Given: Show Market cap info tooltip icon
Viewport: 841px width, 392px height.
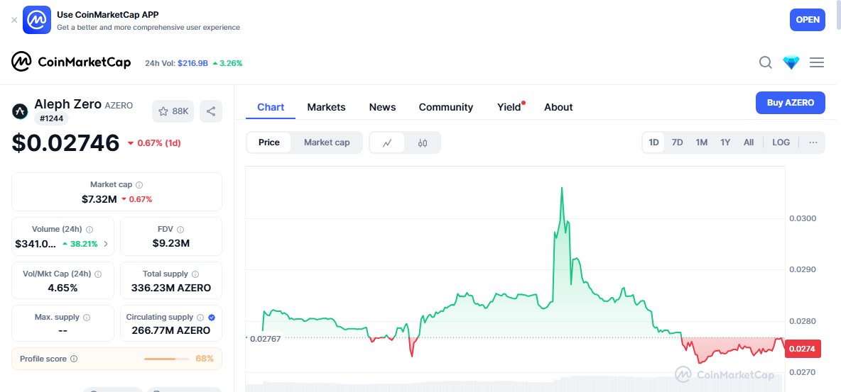Looking at the screenshot, I should pyautogui.click(x=139, y=185).
